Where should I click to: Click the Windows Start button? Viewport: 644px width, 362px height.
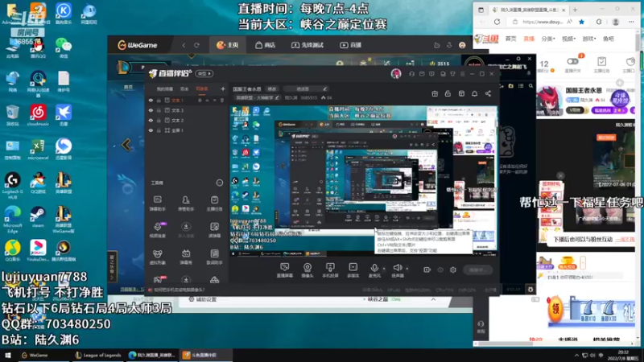pos(8,355)
